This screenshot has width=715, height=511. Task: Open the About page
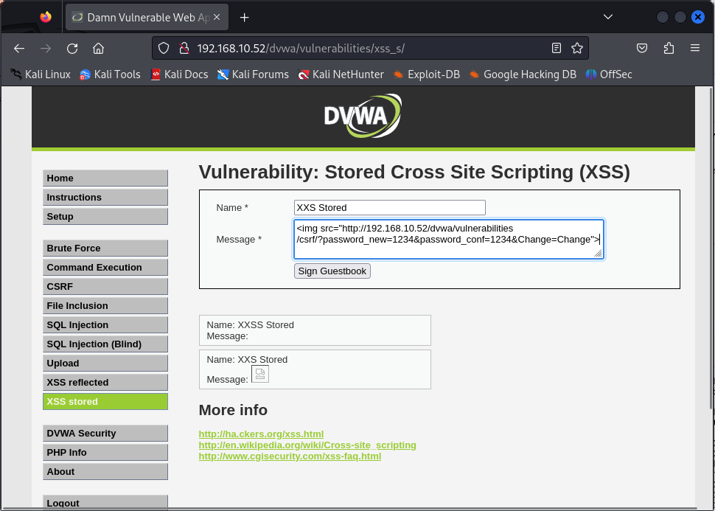[x=105, y=472]
